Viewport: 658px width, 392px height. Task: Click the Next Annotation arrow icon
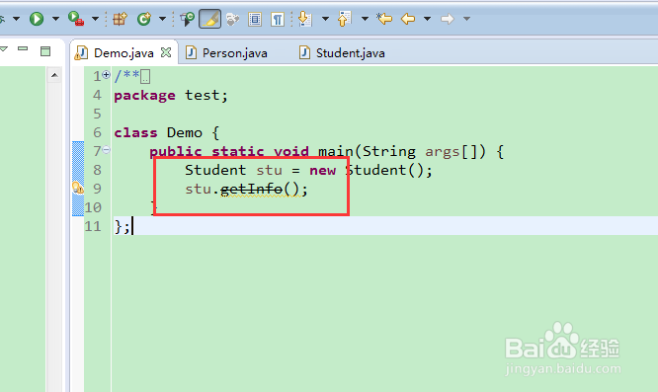(304, 19)
